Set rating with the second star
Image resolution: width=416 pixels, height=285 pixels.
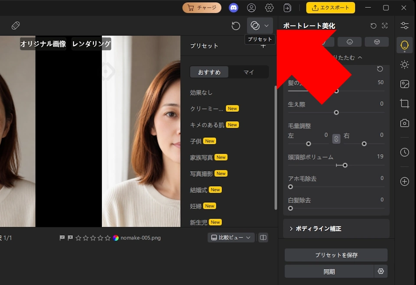(86, 238)
